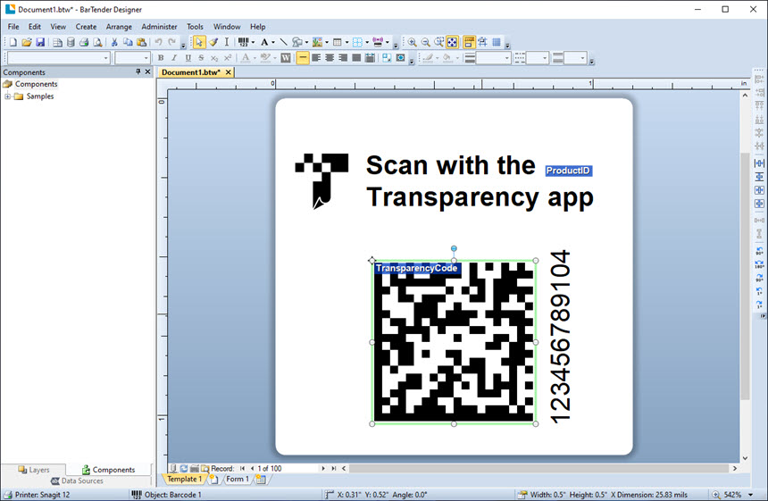The image size is (768, 501).
Task: Select the format painter brush tool
Action: pos(213,43)
